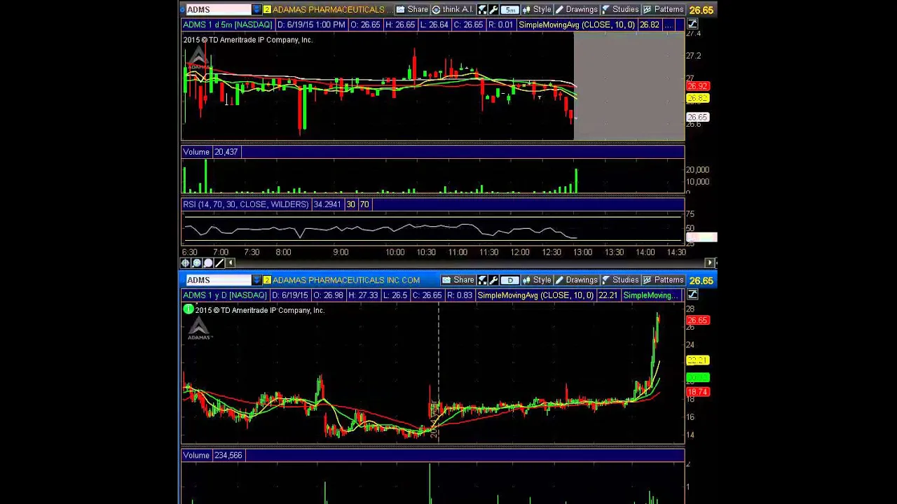
Task: Open the Drawings menu on the bottom chart
Action: [x=575, y=280]
